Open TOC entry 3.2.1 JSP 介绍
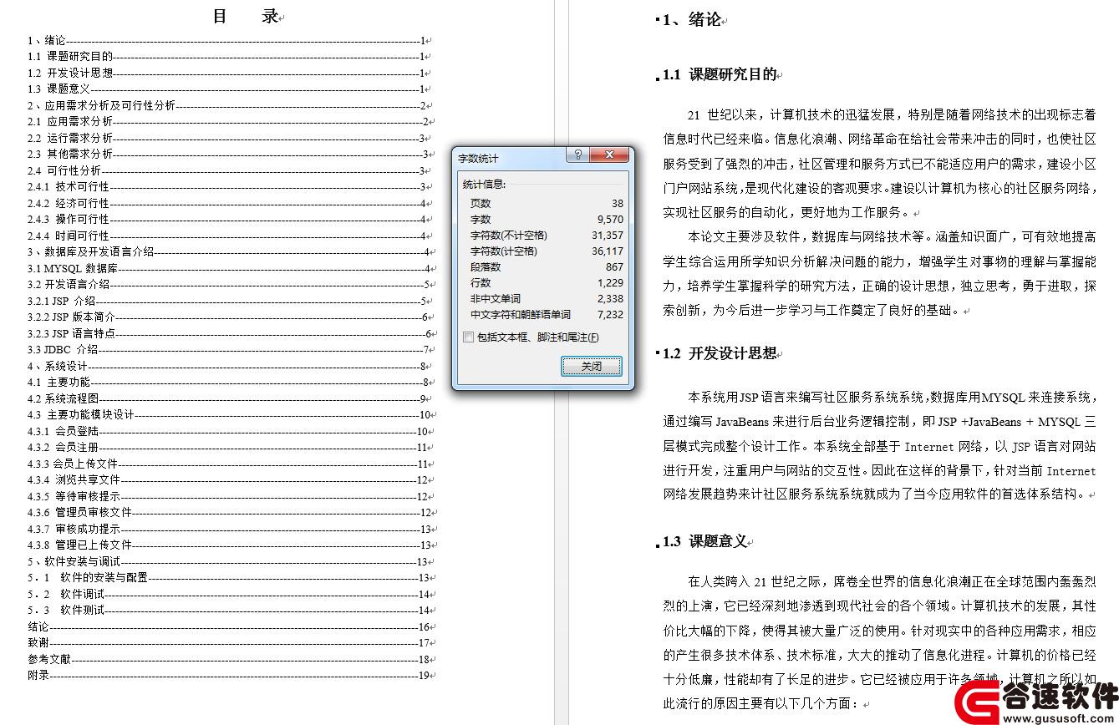Image resolution: width=1119 pixels, height=725 pixels. pos(229,301)
